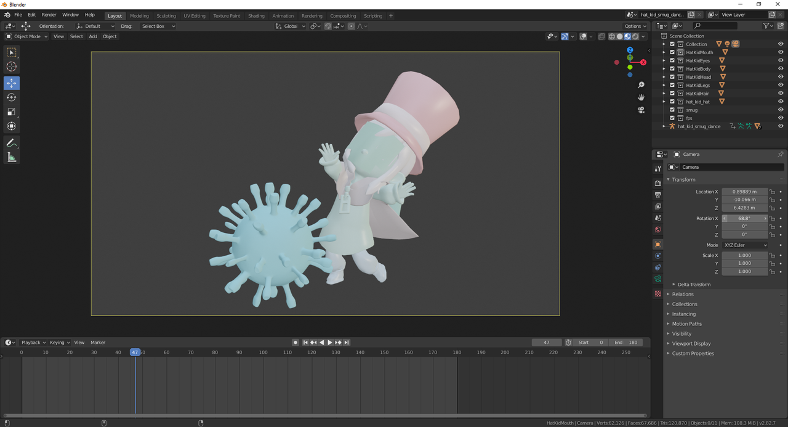Hide hat_kid_hat with its eye icon
The width and height of the screenshot is (788, 427).
781,102
